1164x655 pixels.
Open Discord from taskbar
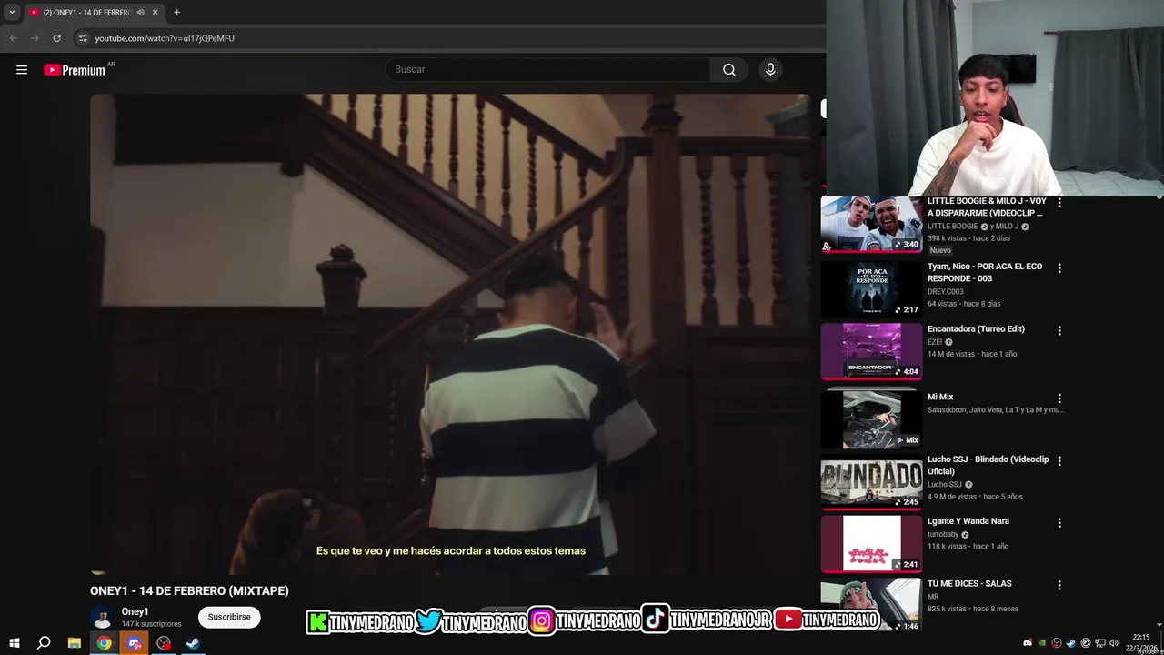coord(135,643)
